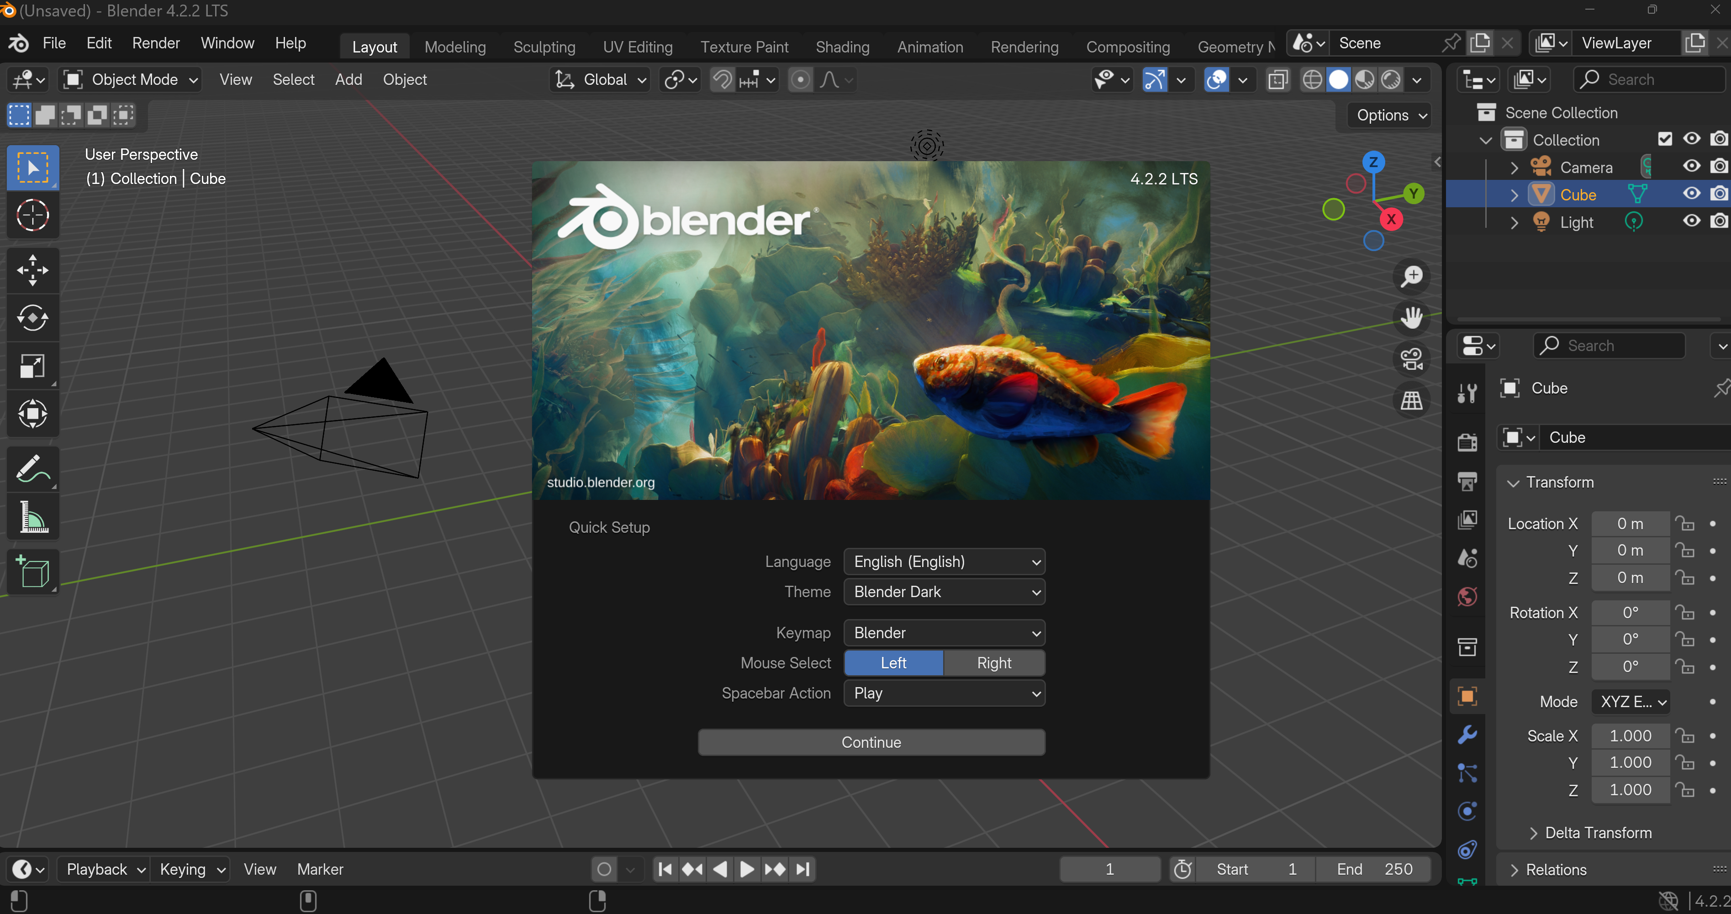Jump to the timeline end frame

tap(803, 870)
